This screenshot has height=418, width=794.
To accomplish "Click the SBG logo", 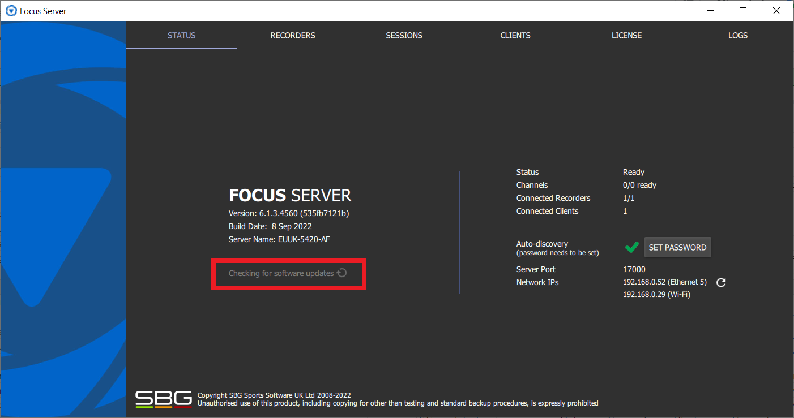I will [164, 399].
